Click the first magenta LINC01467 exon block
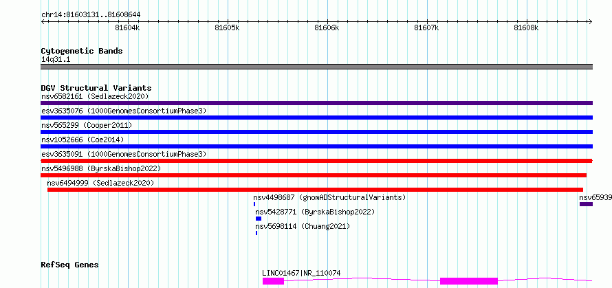This screenshot has width=612, height=288. point(273,281)
